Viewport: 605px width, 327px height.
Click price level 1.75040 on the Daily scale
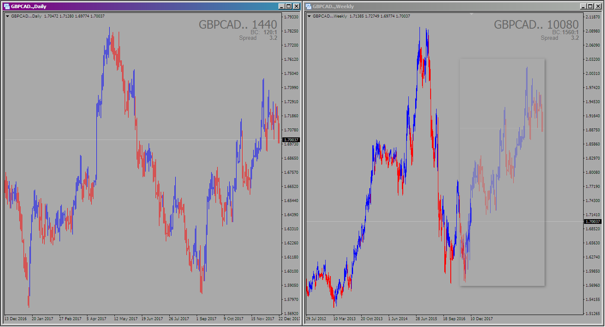tap(291, 74)
